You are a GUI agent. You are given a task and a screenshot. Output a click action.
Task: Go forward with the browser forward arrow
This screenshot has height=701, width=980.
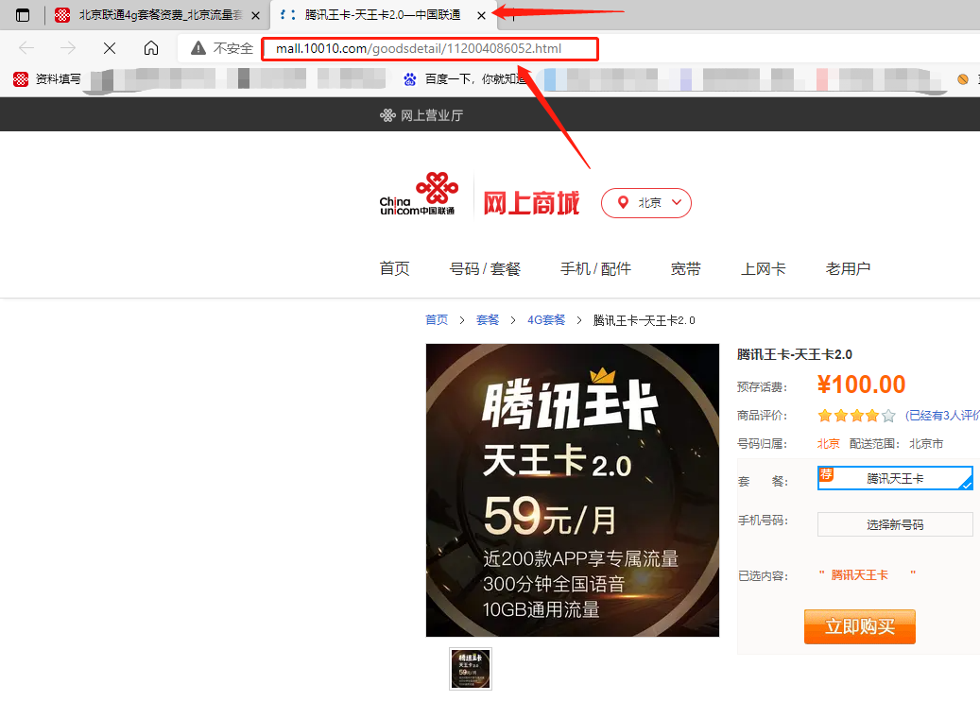tap(67, 48)
